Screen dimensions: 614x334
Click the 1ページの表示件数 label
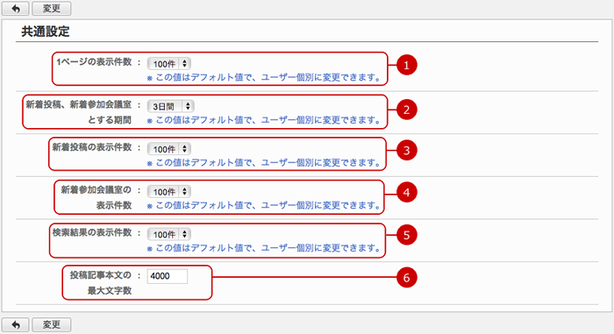point(94,62)
